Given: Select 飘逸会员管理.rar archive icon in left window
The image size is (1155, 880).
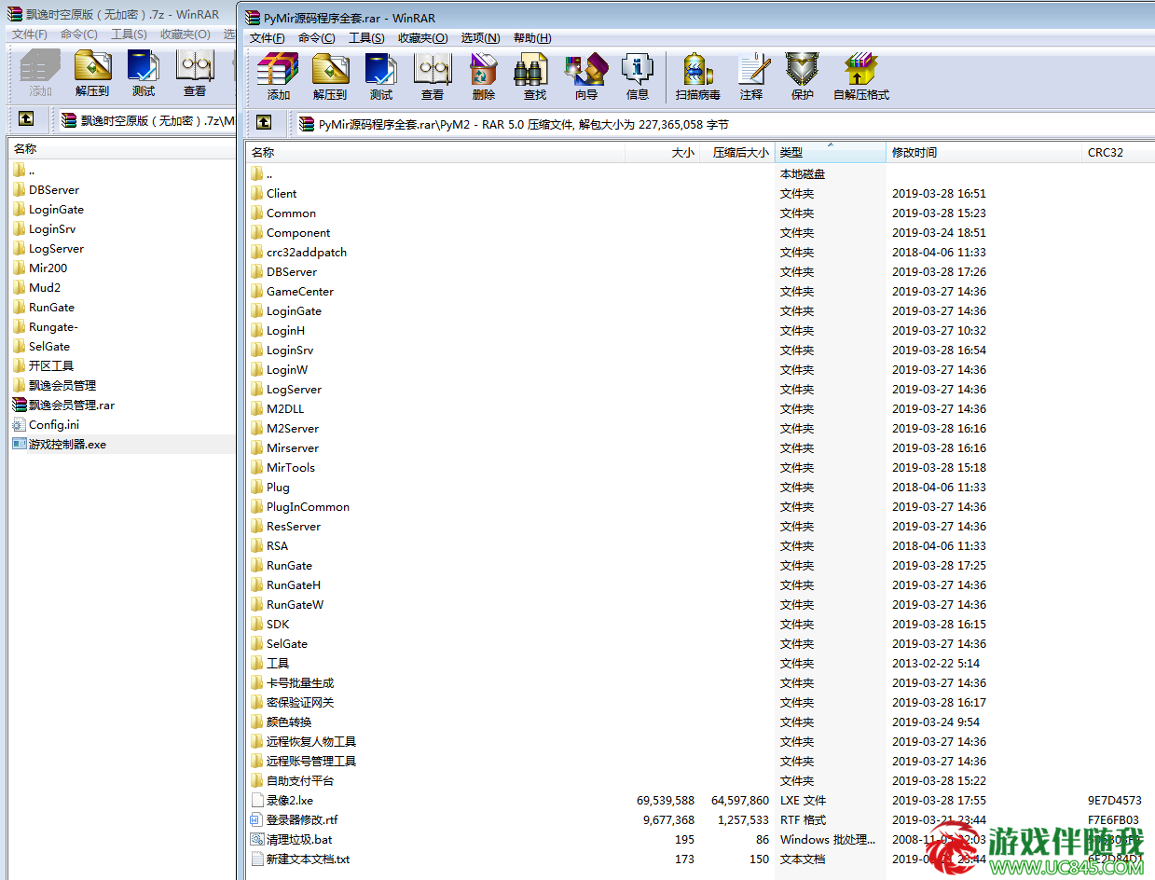Looking at the screenshot, I should pyautogui.click(x=20, y=406).
